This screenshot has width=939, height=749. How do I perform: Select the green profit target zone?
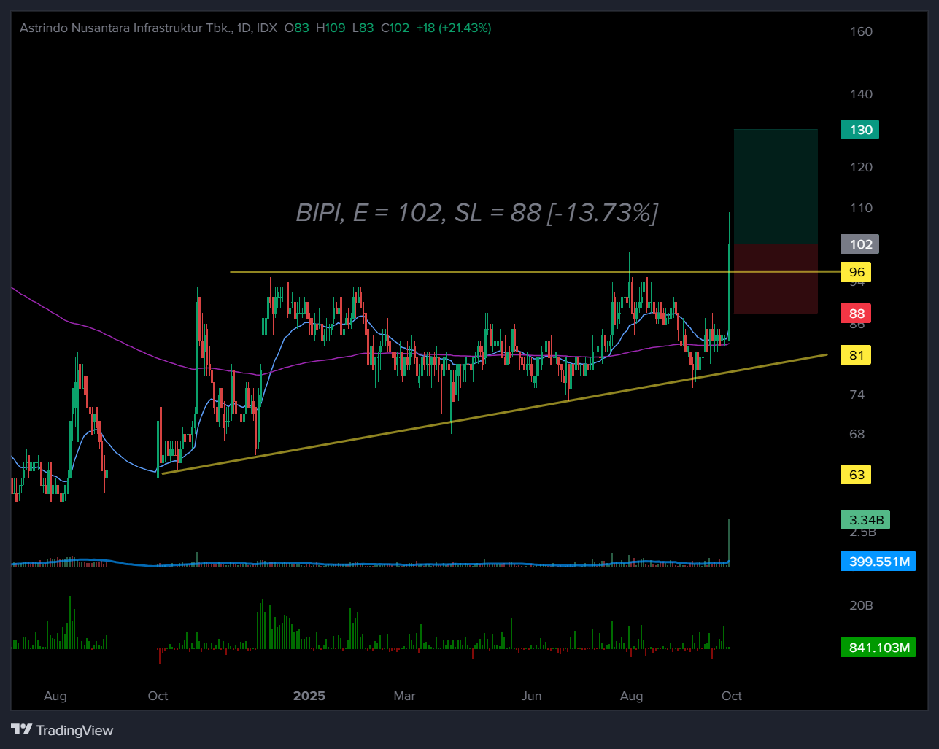click(776, 187)
